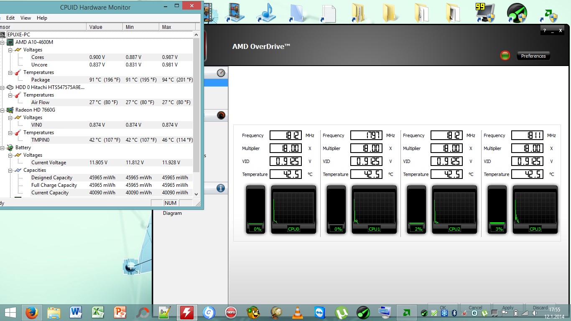This screenshot has height=321, width=571.
Task: Collapse the AMD A10-4600M tree node
Action: pyautogui.click(x=3, y=42)
